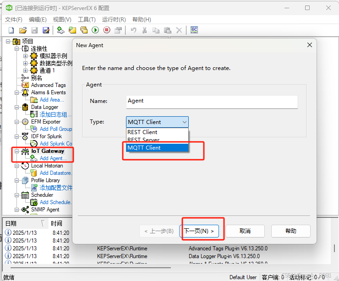This screenshot has width=339, height=281.
Task: Click the Add Agent... link
Action: coord(53,158)
